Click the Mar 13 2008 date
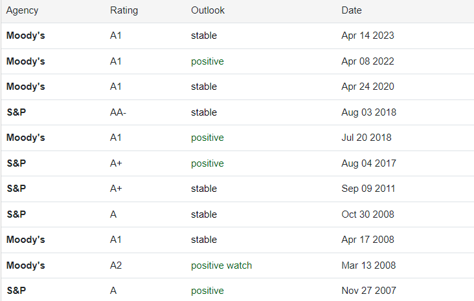 pyautogui.click(x=368, y=265)
